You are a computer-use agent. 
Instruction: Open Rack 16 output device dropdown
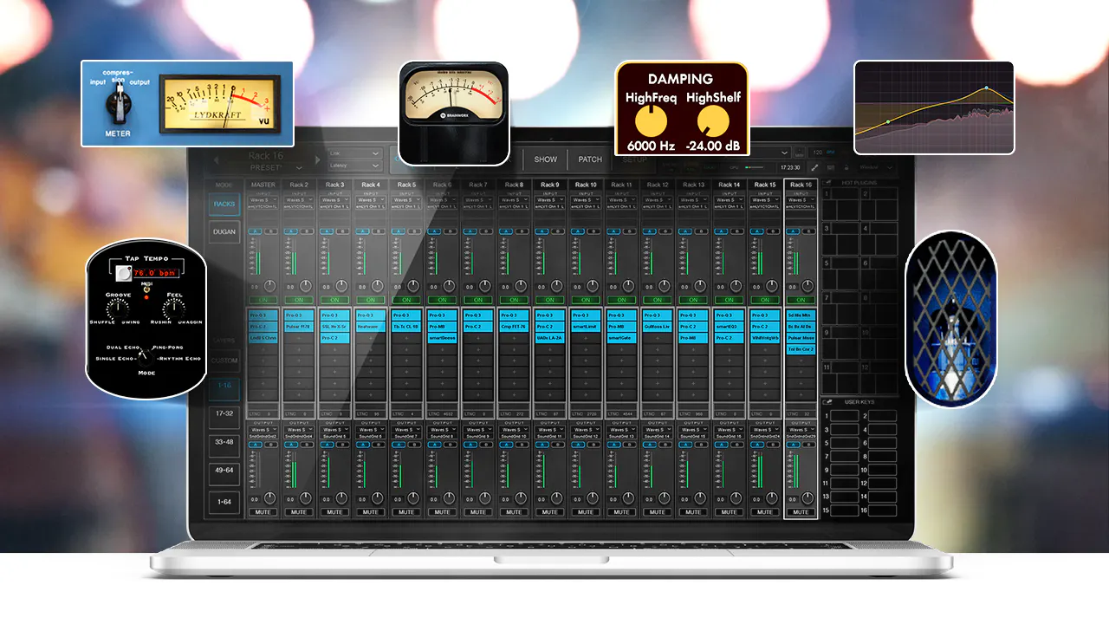coord(801,429)
